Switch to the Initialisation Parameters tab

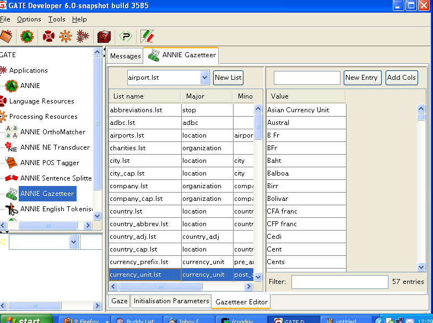coord(171,301)
